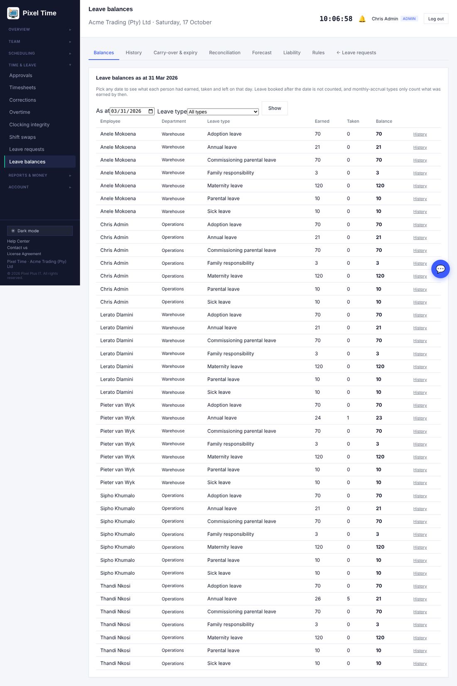Go back to Leave requests tab link
457x686 pixels.
pyautogui.click(x=356, y=53)
